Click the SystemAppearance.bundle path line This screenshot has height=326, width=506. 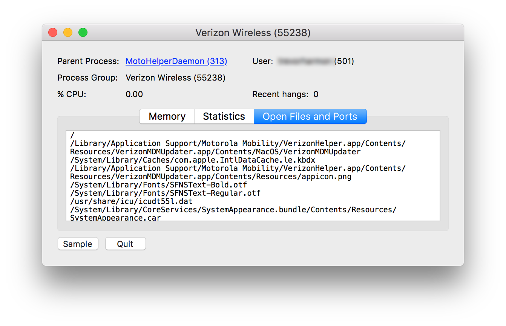coord(233,210)
